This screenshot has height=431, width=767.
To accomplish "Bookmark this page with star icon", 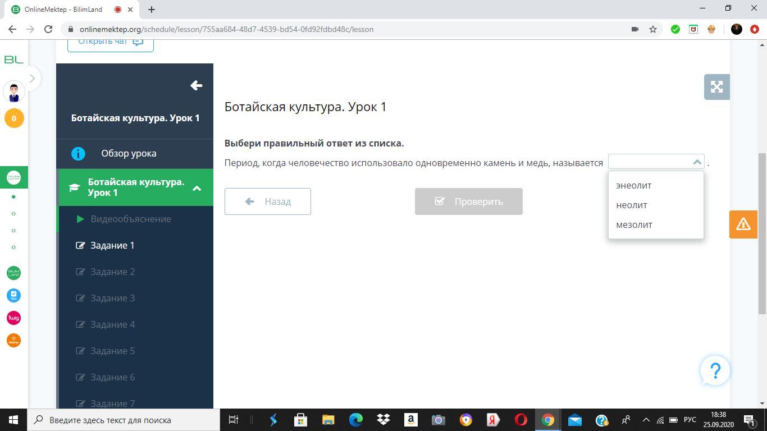I will coord(653,29).
